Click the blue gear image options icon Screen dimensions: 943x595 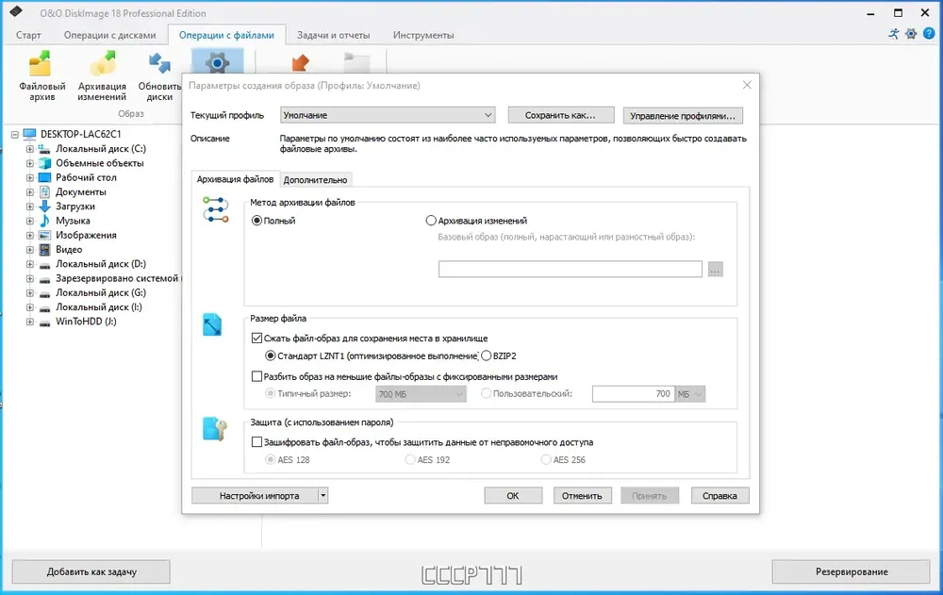pyautogui.click(x=217, y=62)
